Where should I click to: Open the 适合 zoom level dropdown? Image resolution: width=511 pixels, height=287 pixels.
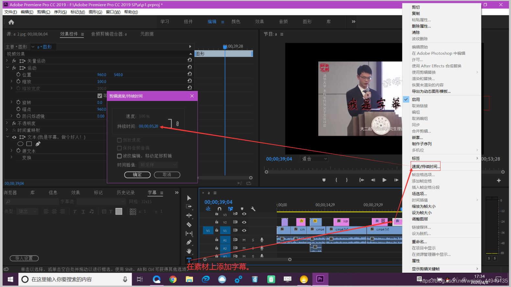click(x=315, y=159)
